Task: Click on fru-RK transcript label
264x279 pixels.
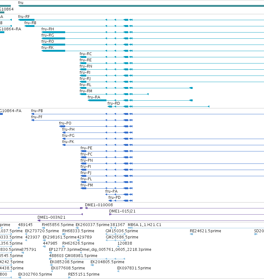Action: coord(47,47)
